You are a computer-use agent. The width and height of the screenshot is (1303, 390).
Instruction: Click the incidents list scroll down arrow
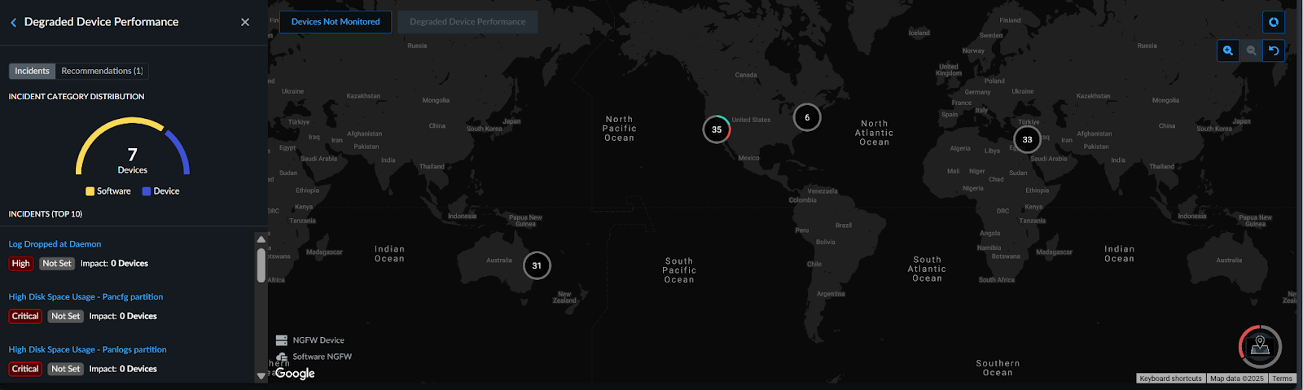(x=261, y=375)
